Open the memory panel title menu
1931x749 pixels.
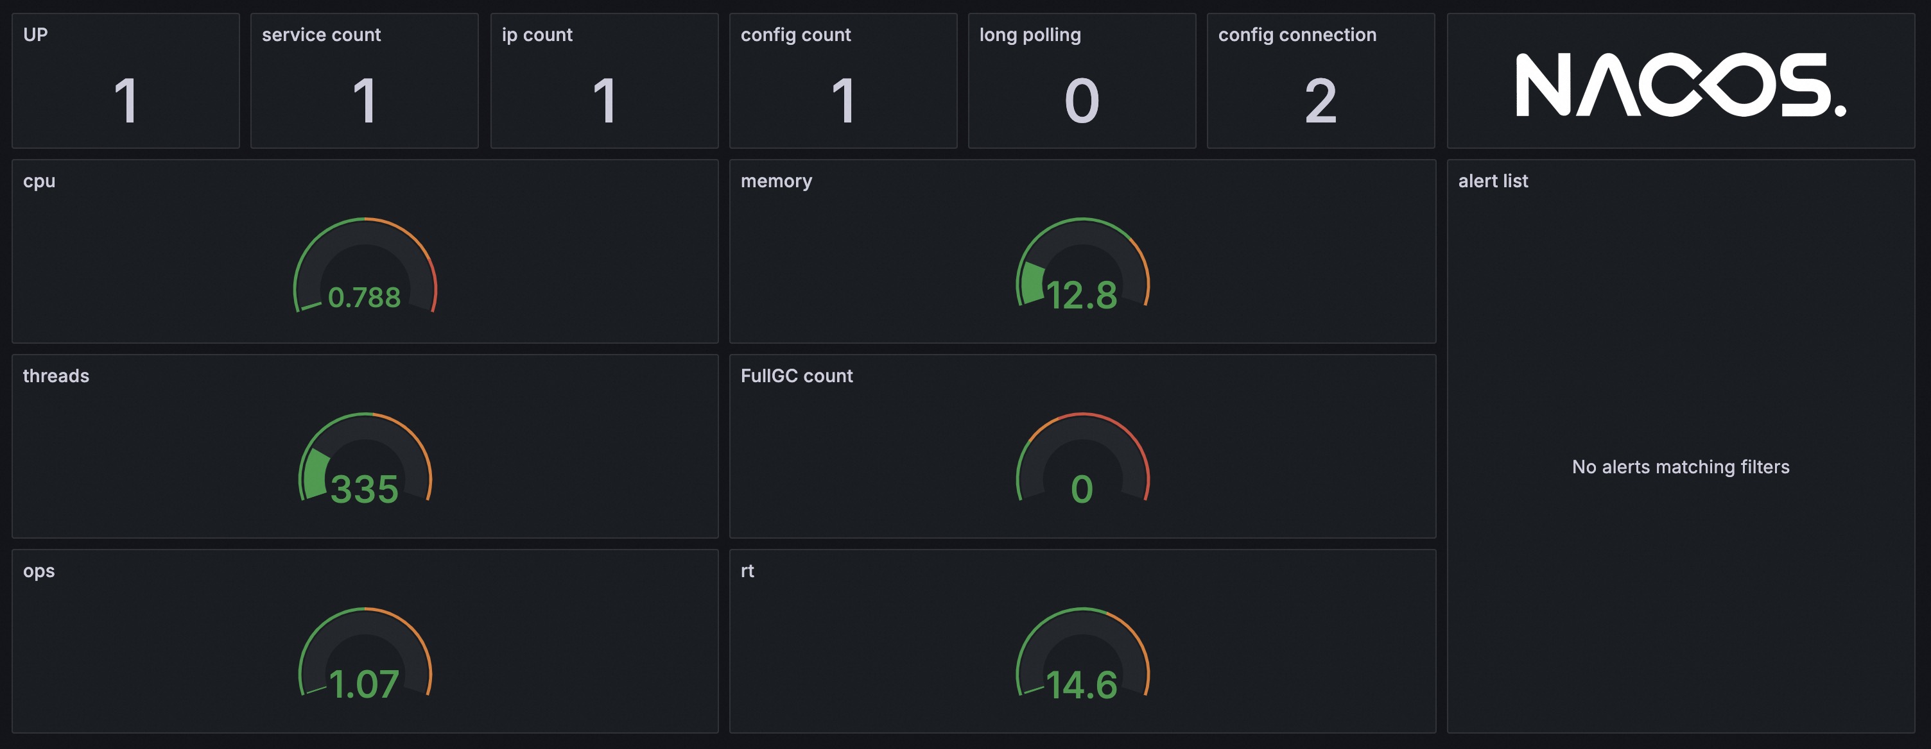776,180
